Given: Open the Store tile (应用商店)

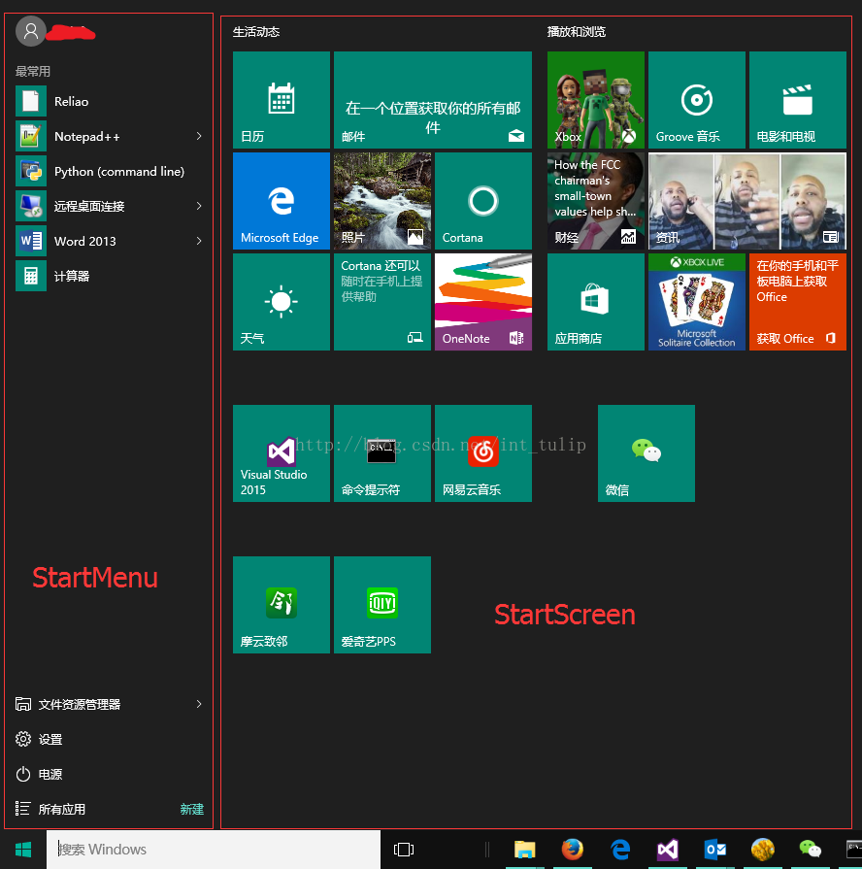Looking at the screenshot, I should tap(595, 302).
